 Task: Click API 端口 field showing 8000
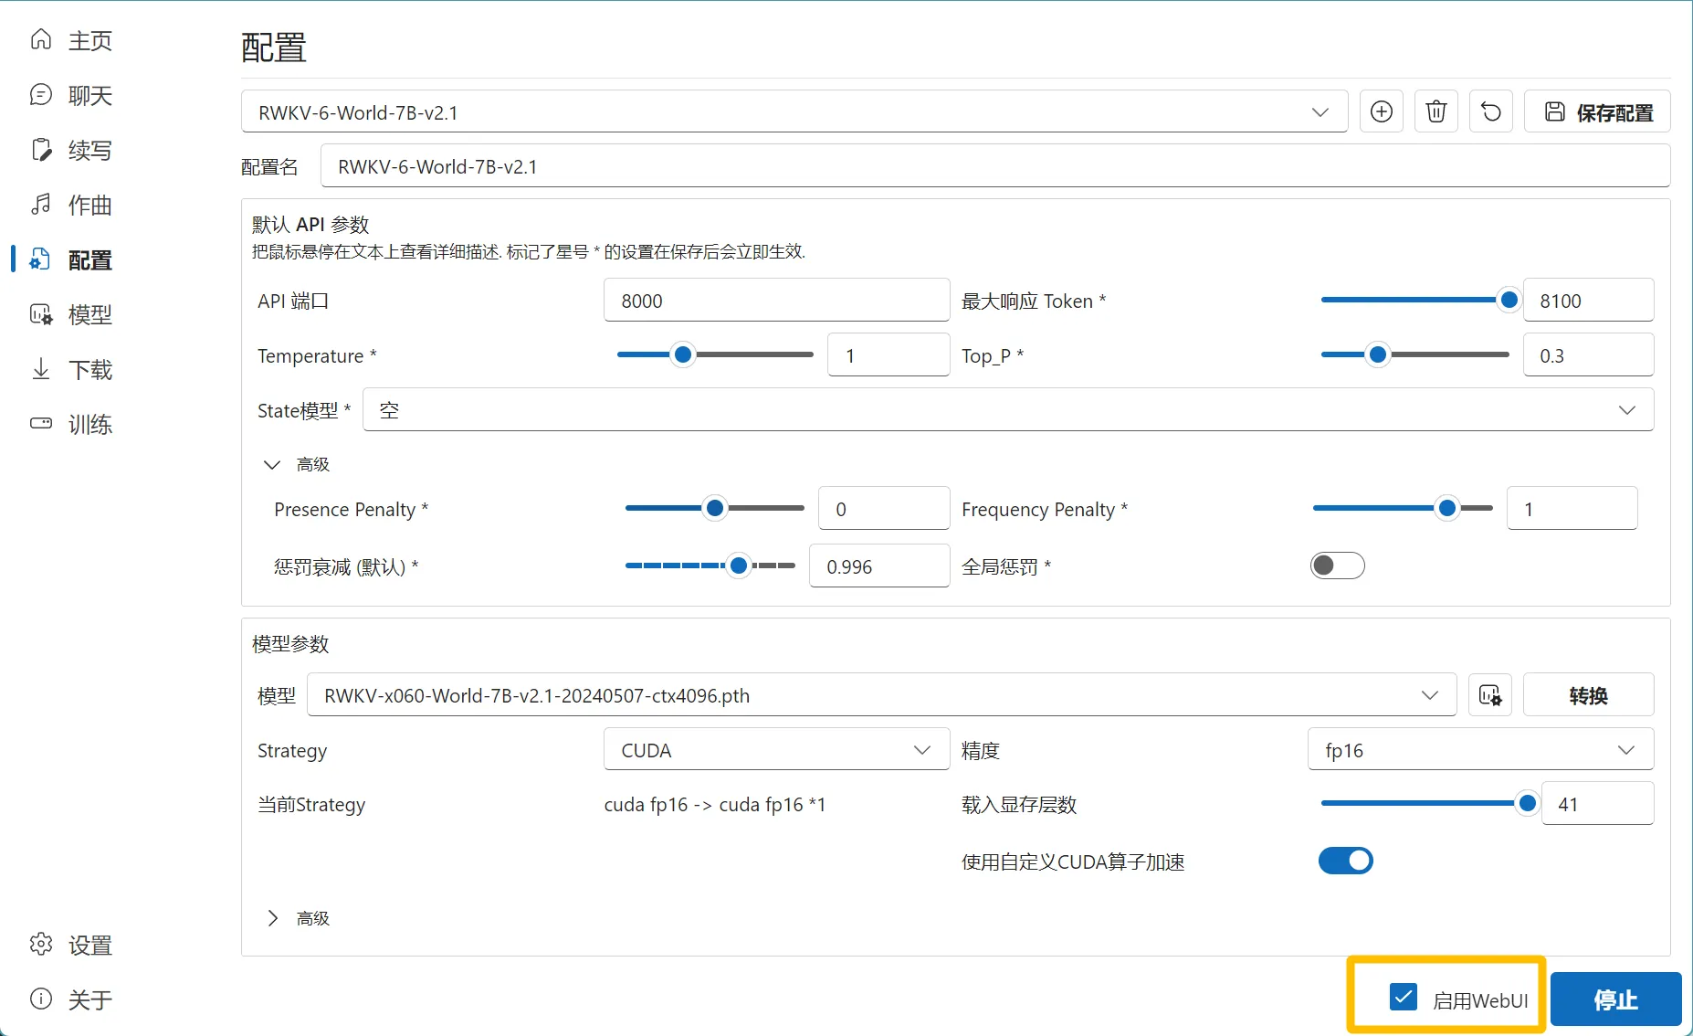point(776,300)
